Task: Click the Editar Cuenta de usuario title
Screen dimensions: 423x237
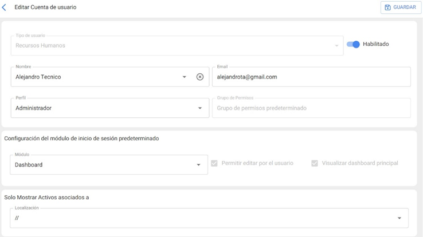Action: pyautogui.click(x=45, y=7)
